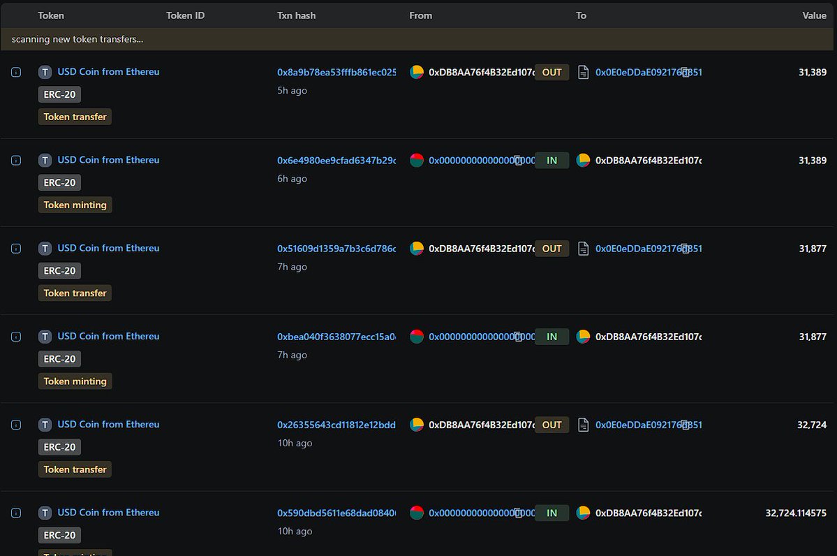Click recipient identicon in 6h ago row
Viewport: 837px width, 556px height.
point(584,160)
